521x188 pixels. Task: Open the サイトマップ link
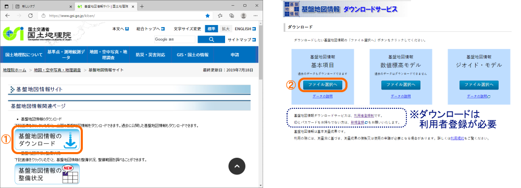242,40
